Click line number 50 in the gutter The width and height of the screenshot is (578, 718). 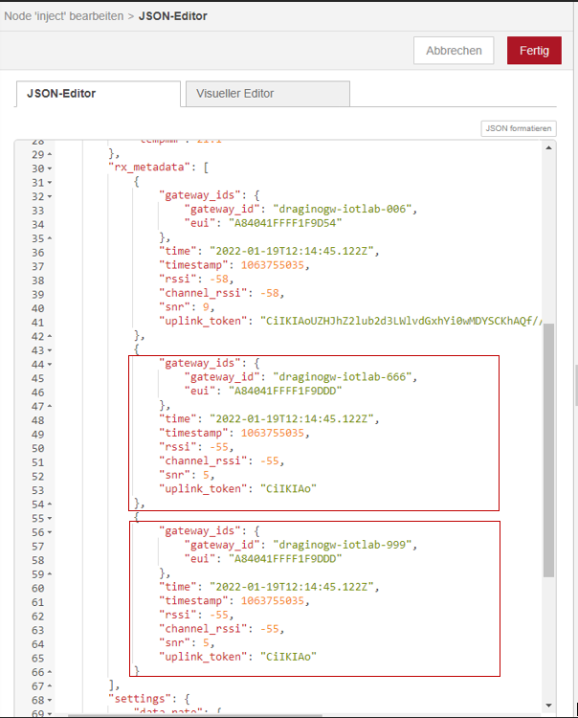tap(37, 448)
